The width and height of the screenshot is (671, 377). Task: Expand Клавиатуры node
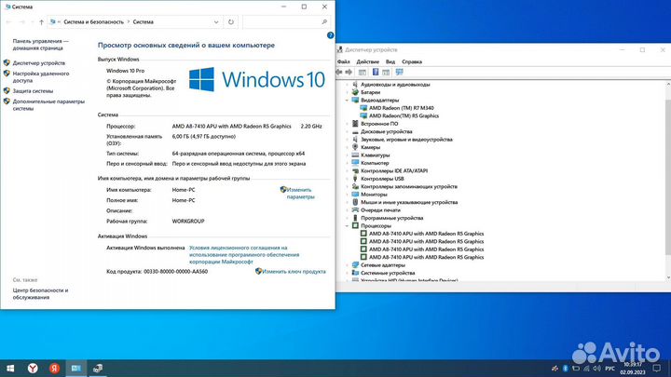(x=347, y=155)
